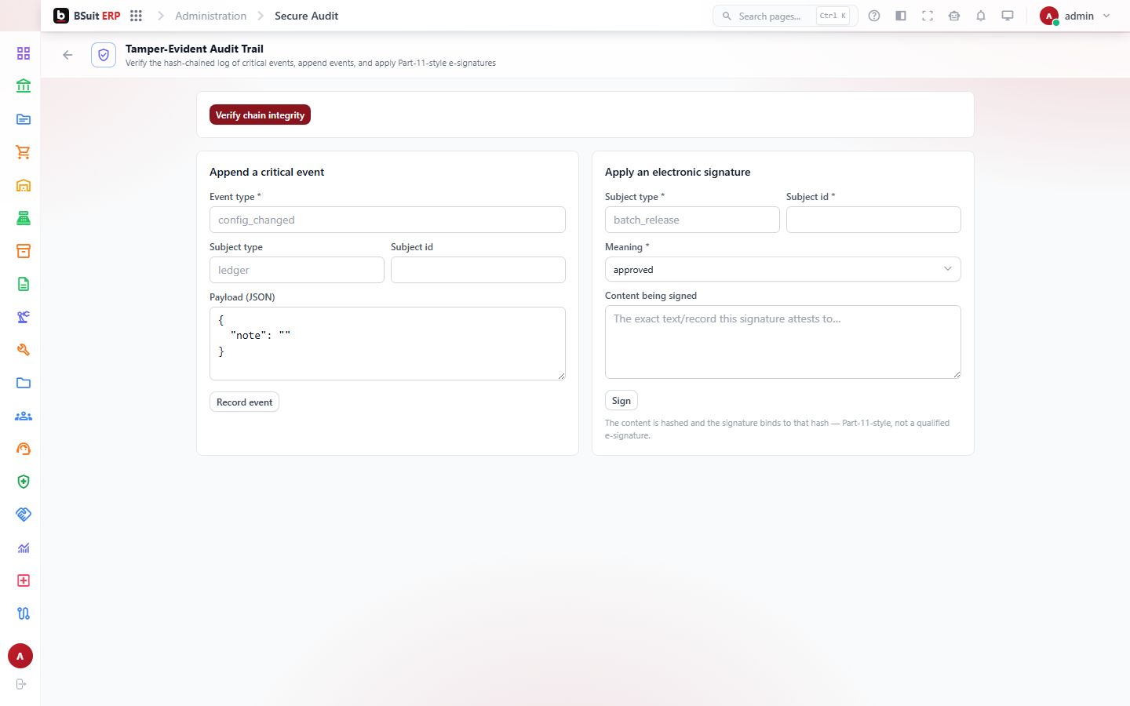Open the orange headset support icon
Screen dimensions: 1130x706
(24, 449)
